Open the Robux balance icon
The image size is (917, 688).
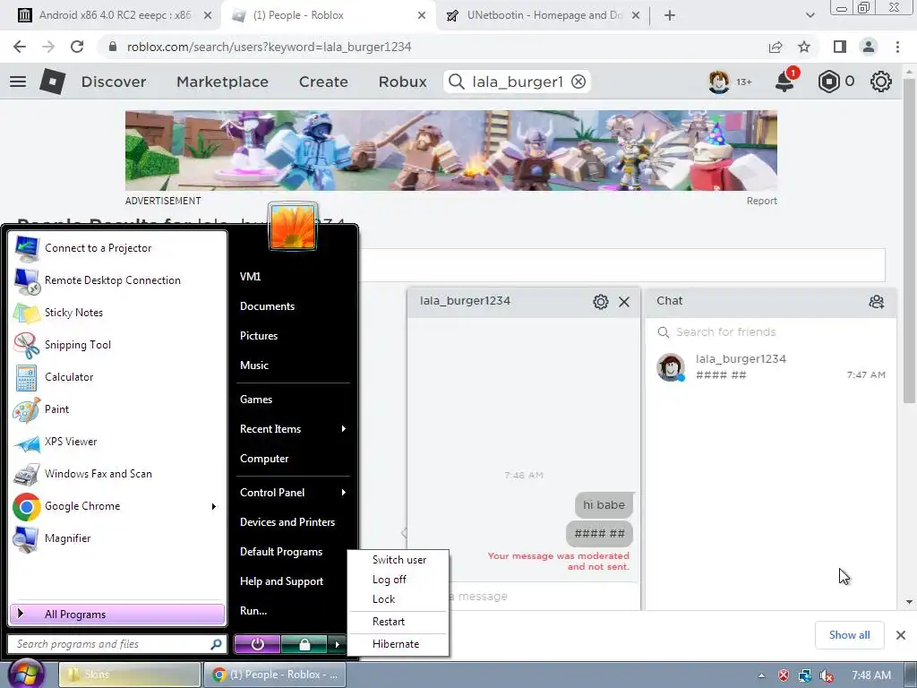tap(828, 82)
